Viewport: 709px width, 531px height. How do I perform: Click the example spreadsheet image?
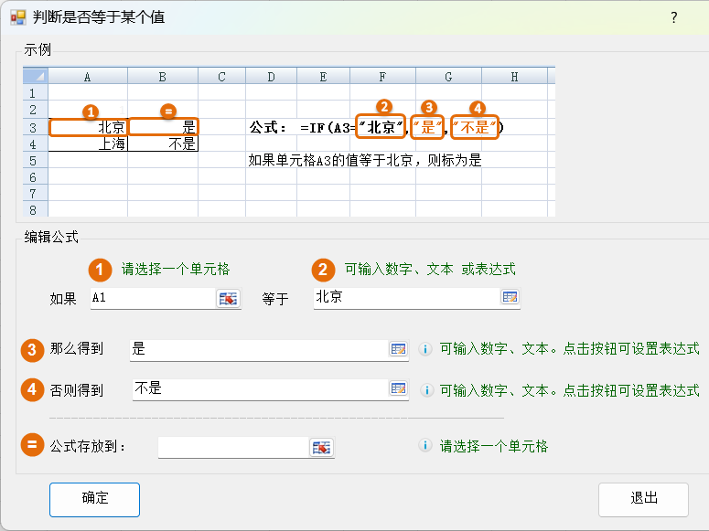coord(289,141)
